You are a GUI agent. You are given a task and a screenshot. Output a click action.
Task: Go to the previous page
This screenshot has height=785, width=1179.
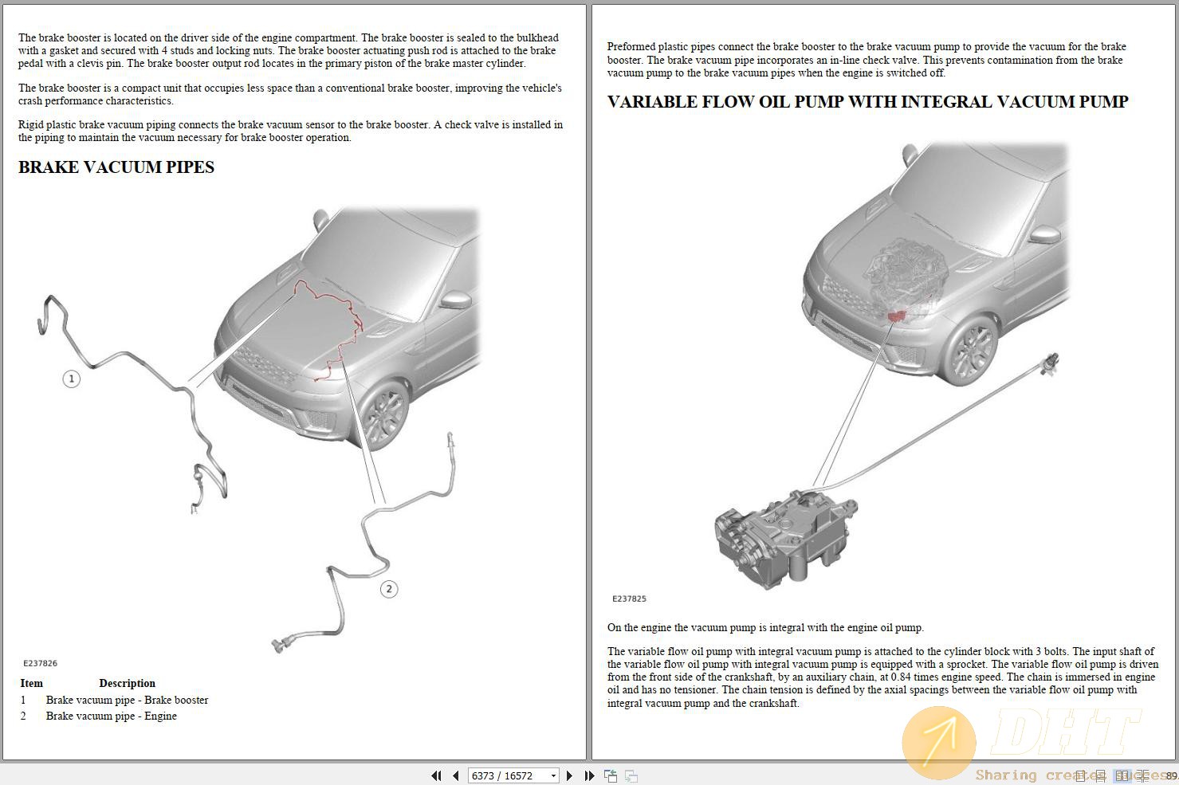pyautogui.click(x=455, y=775)
